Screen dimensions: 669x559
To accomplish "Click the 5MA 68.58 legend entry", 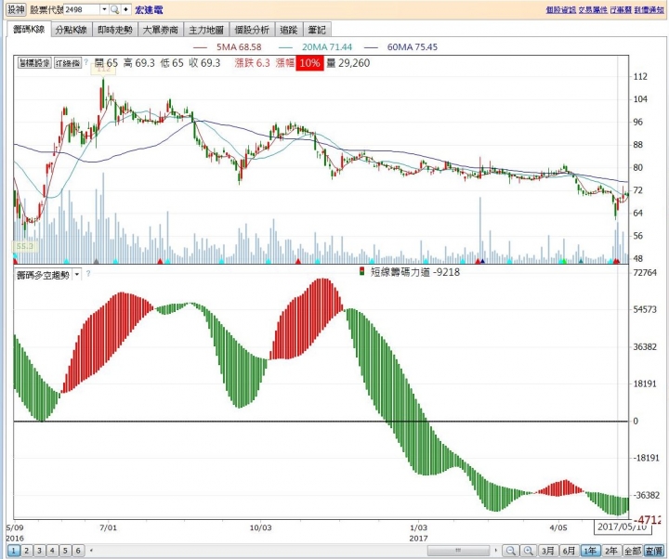I will [228, 47].
